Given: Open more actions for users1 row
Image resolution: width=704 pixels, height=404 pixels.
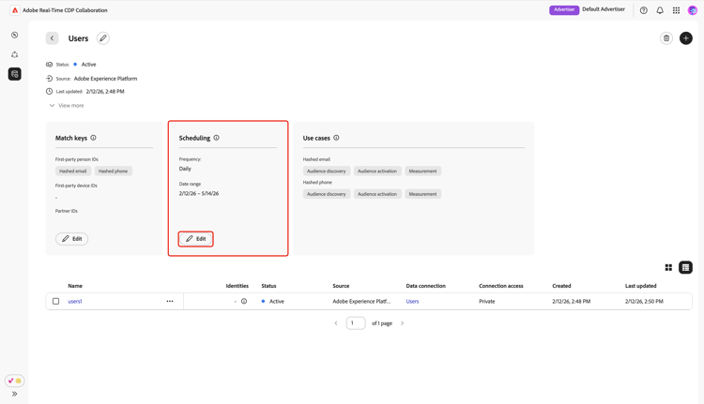Looking at the screenshot, I should [x=170, y=301].
